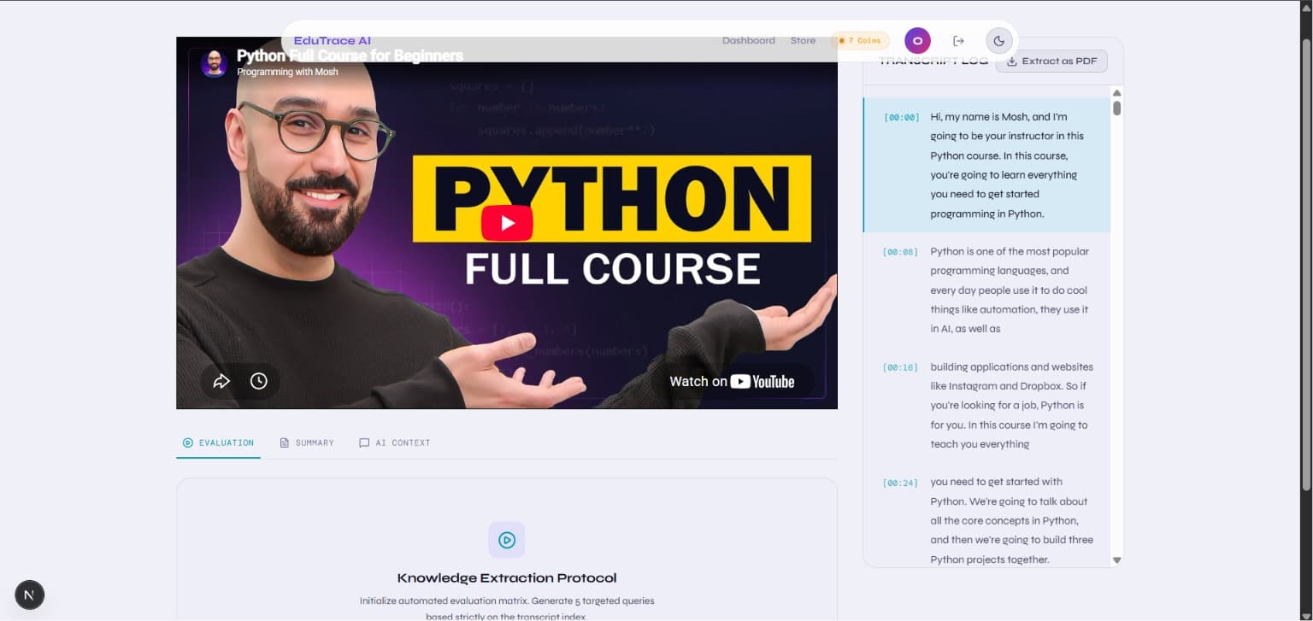Open the Store page
The image size is (1313, 621).
803,40
